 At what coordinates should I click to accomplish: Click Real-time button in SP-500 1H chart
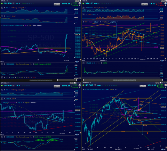pyautogui.click(x=57, y=86)
